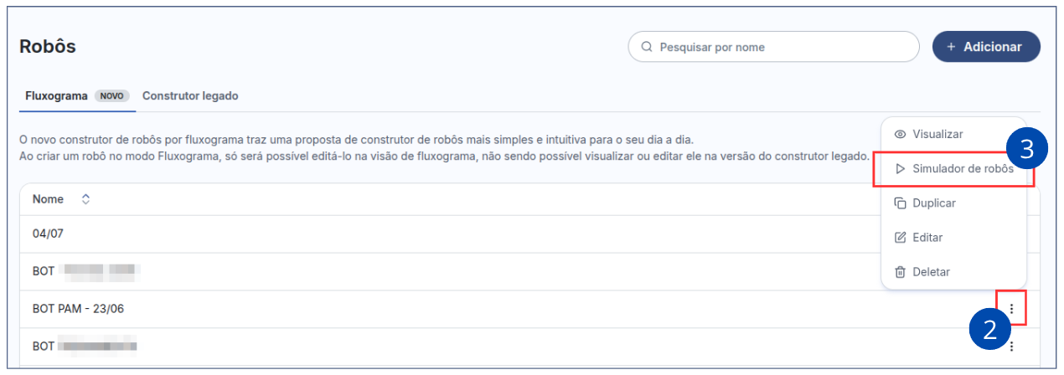This screenshot has width=1064, height=375.
Task: Click the pencil icon beside Editar
Action: pos(901,238)
